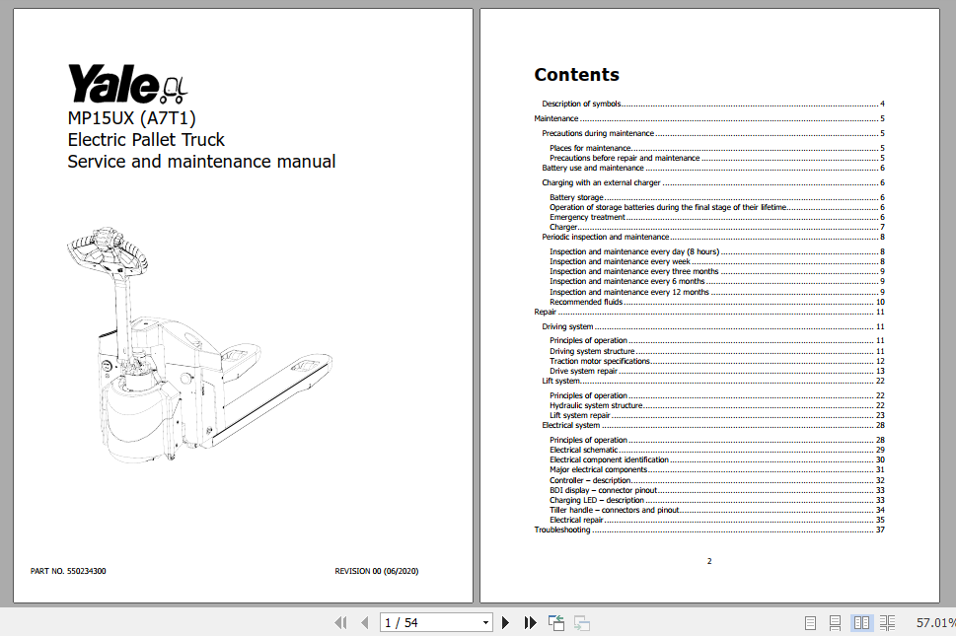Open the "Recommended fluids" section
Screen dimensions: 956x636
pos(589,301)
